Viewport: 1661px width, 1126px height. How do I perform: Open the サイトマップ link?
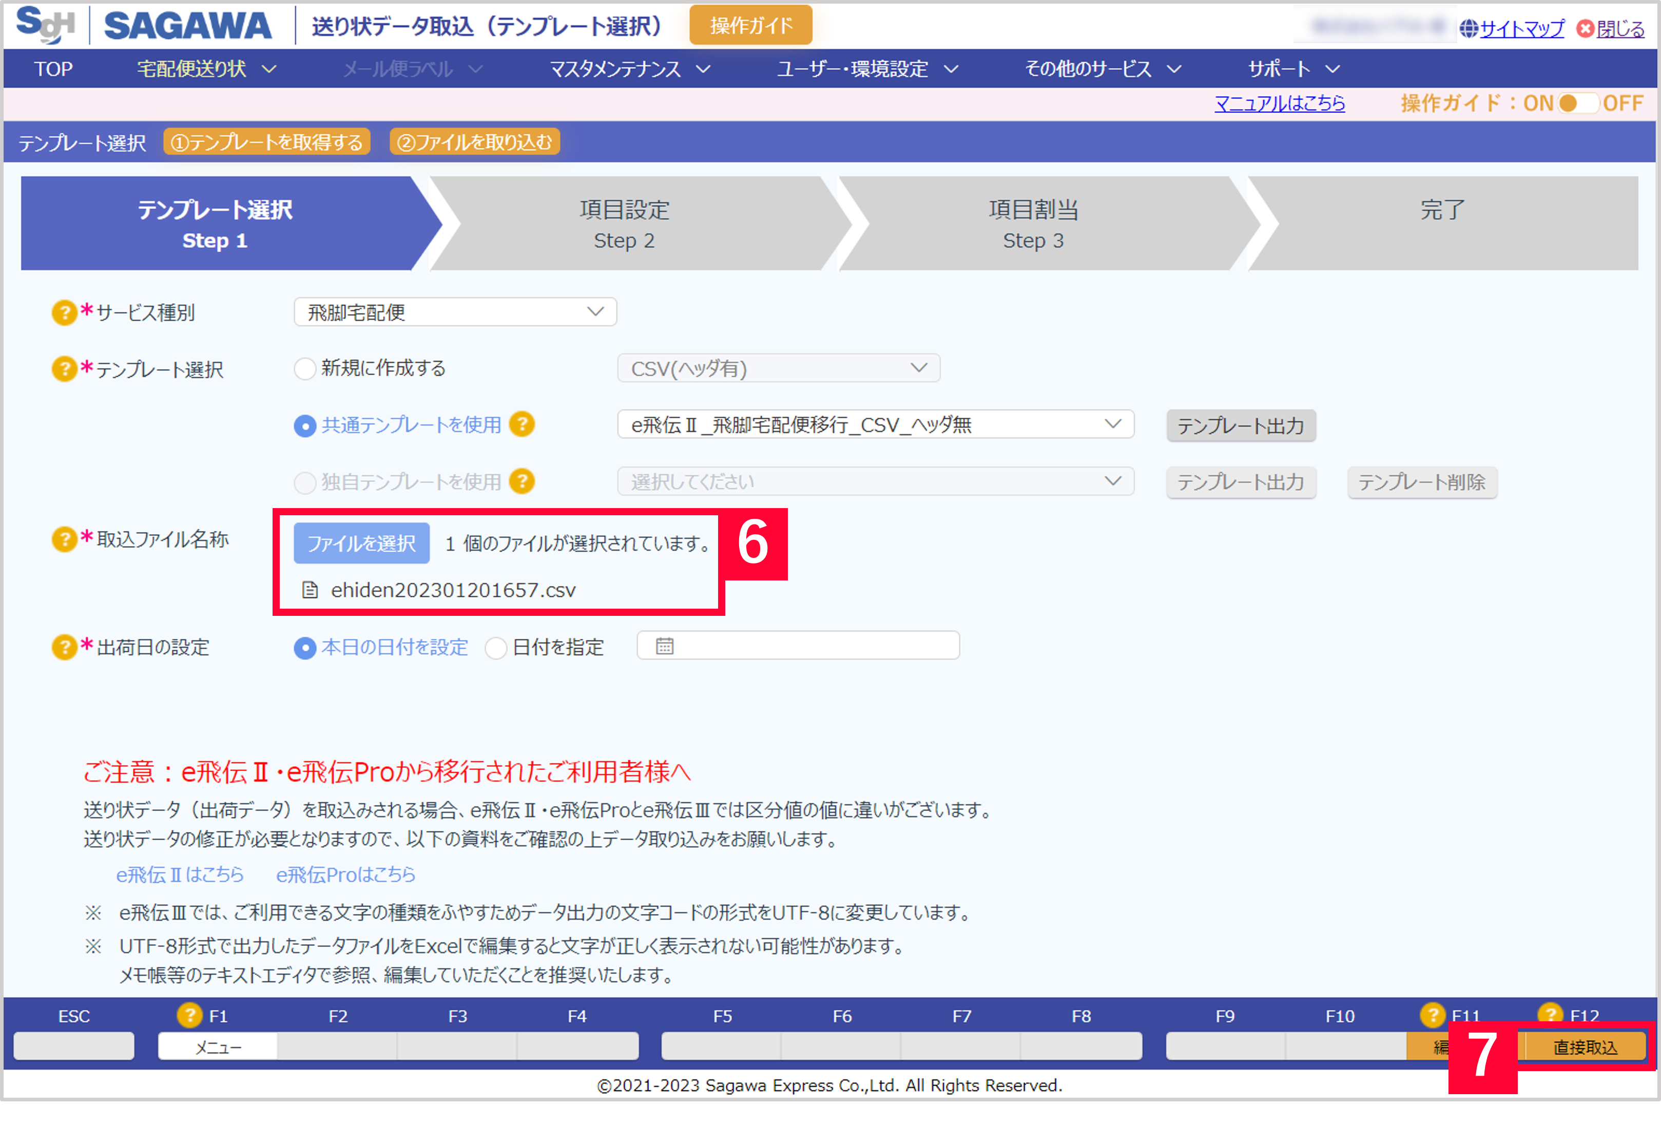(1521, 29)
